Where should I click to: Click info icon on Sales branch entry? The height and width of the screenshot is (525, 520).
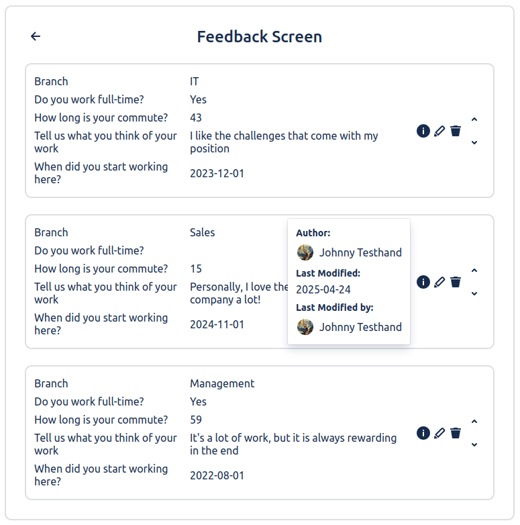point(423,282)
